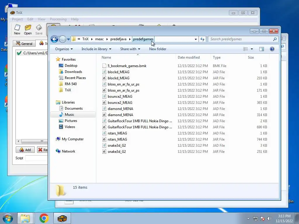Select the rstars_MEAG JAD file icon
This screenshot has width=299, height=224.
tap(104, 133)
